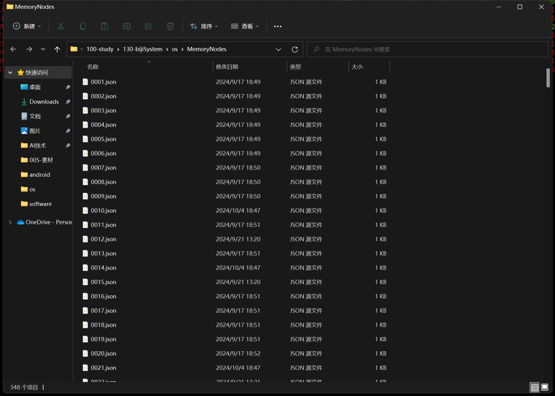Select the file 0010.json
The width and height of the screenshot is (555, 396).
click(x=103, y=211)
